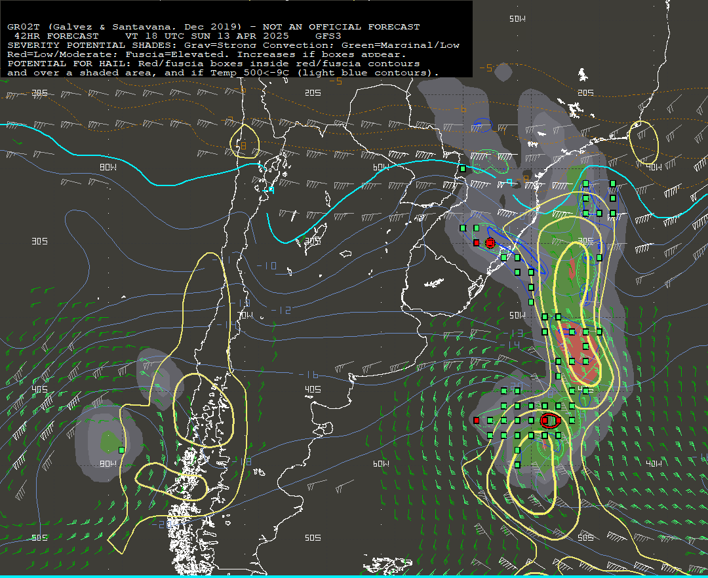Click the '-16' contour label
Screen dimensions: 708x578
coord(308,375)
